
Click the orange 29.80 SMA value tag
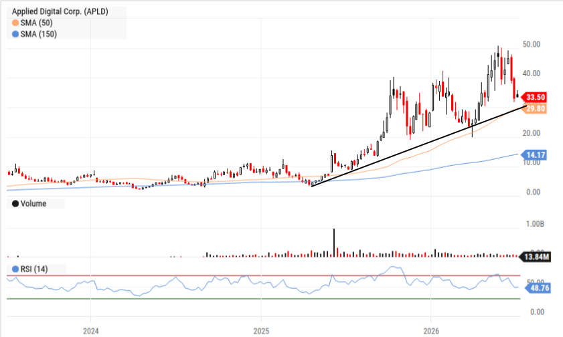pos(536,108)
